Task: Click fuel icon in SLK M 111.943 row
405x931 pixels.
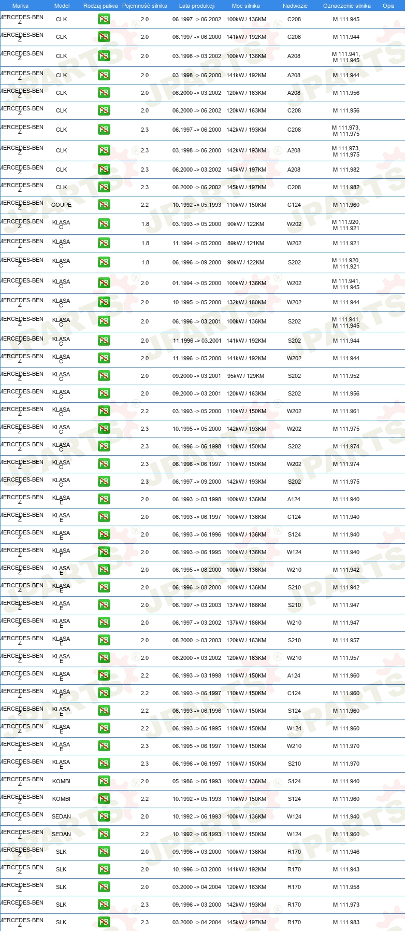Action: click(104, 869)
